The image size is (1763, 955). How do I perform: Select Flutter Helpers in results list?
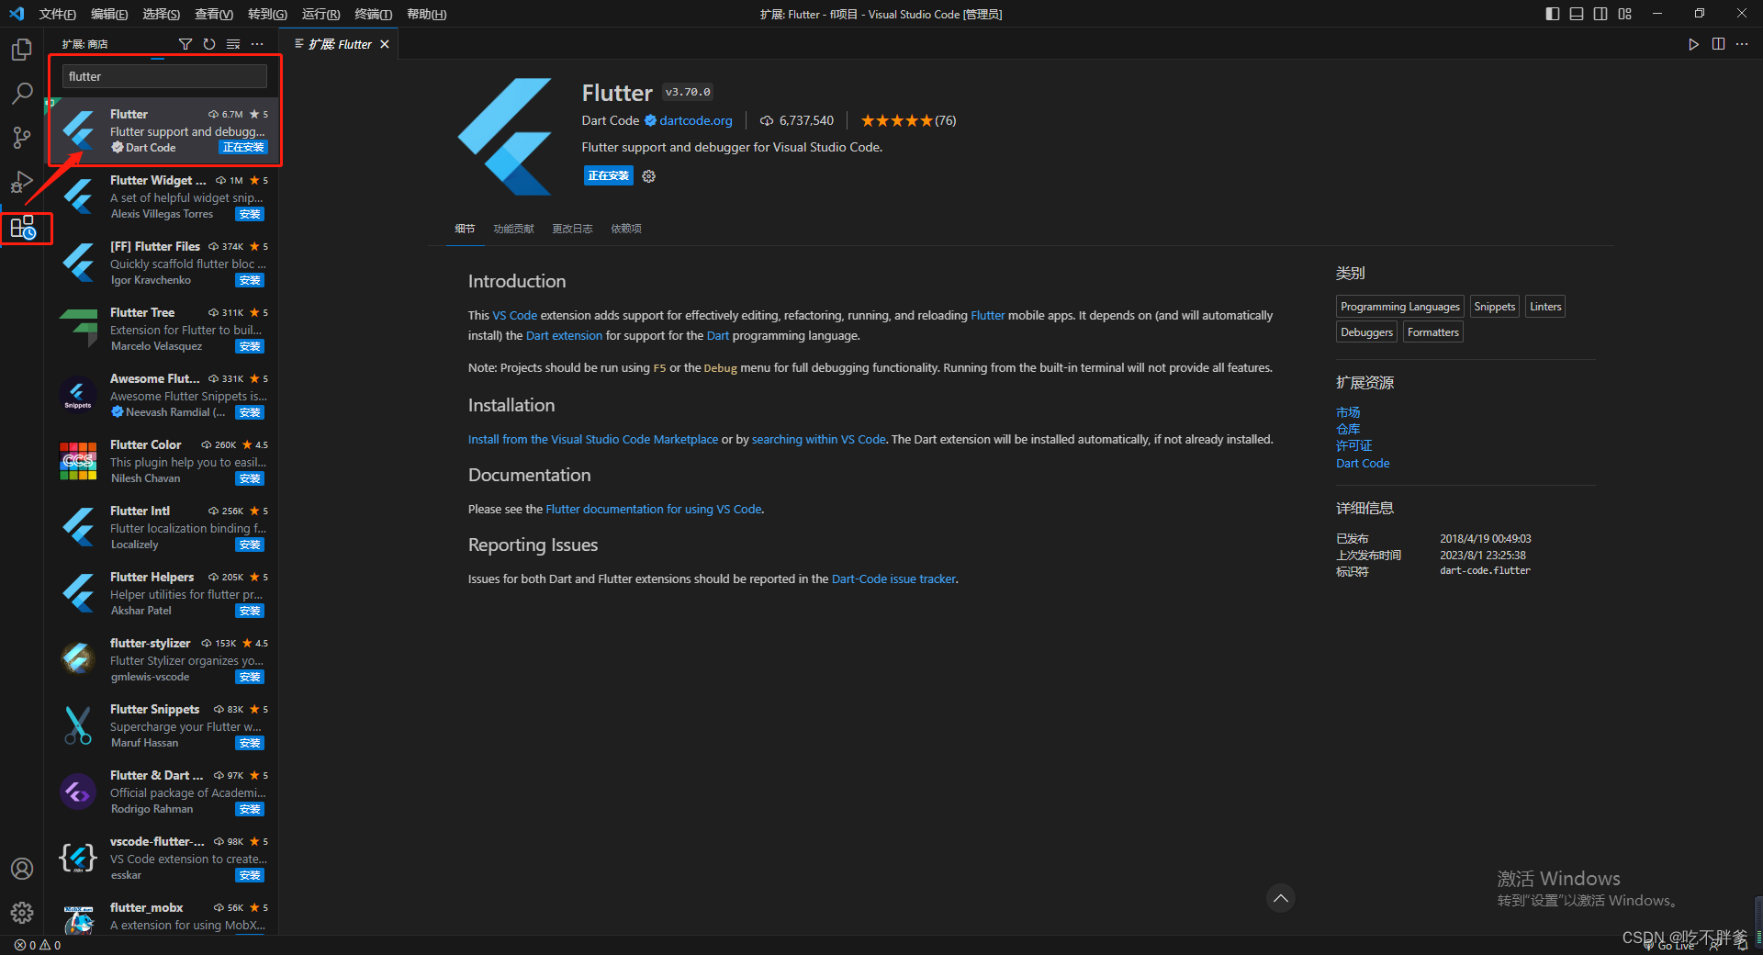(163, 594)
